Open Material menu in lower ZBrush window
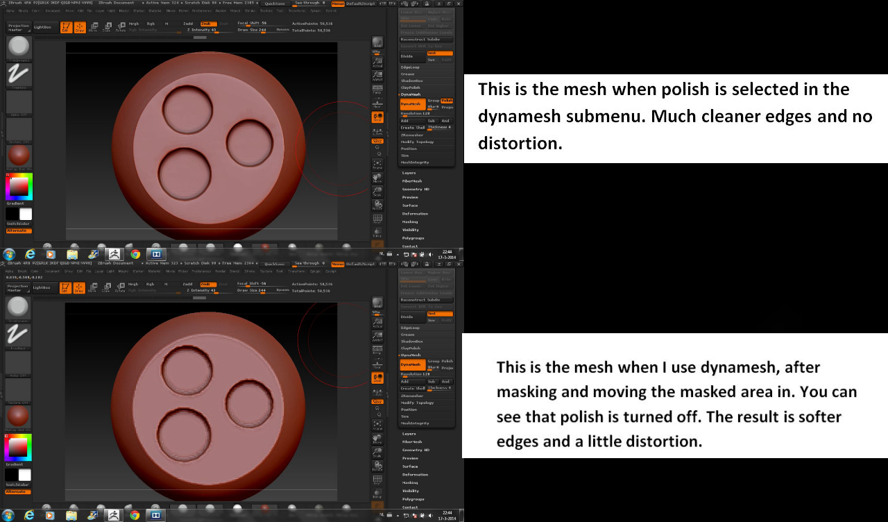 pos(155,271)
